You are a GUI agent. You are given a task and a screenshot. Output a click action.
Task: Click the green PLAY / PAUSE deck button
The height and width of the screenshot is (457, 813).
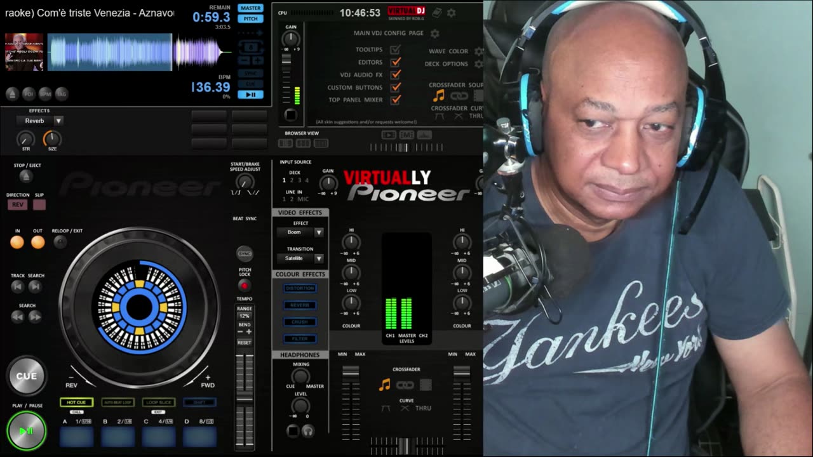tap(27, 431)
